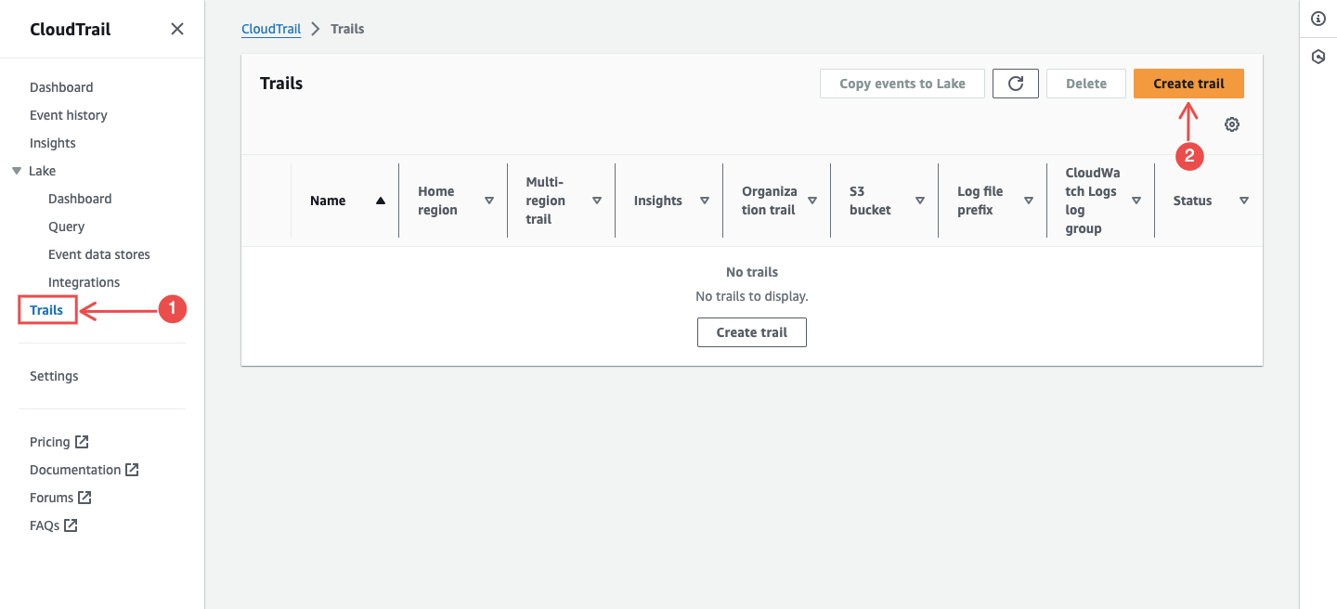Collapse the Lake navigation section
Image resolution: width=1337 pixels, height=609 pixels.
point(17,171)
